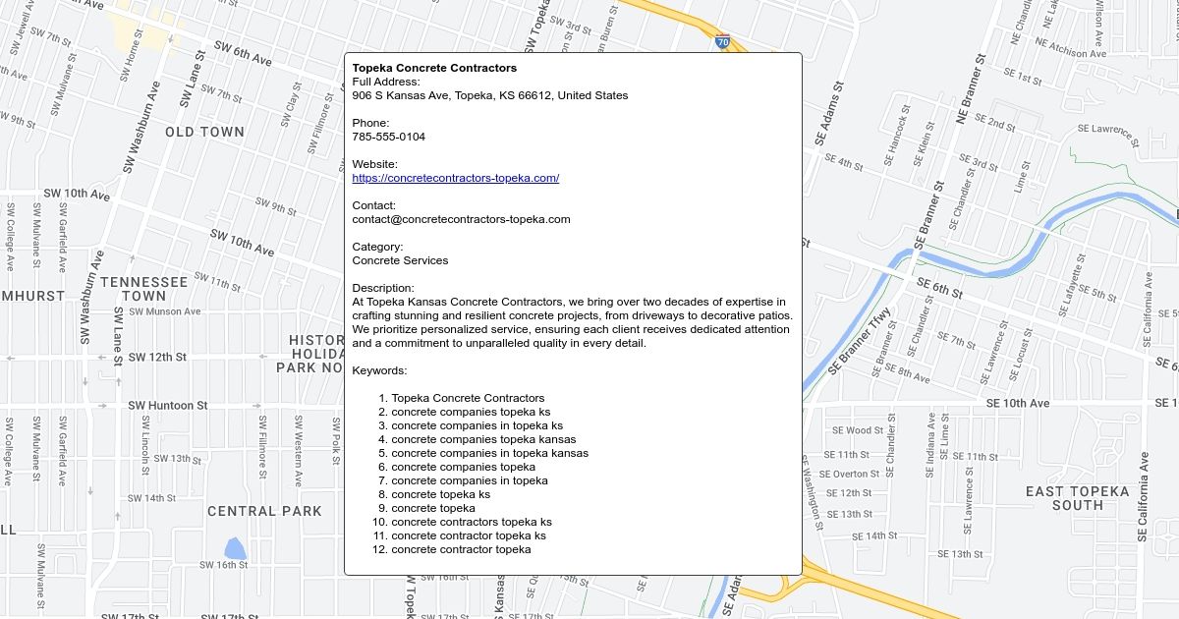This screenshot has height=619, width=1179.
Task: Click the Topeka Concrete Contractors bold title
Action: (x=434, y=68)
